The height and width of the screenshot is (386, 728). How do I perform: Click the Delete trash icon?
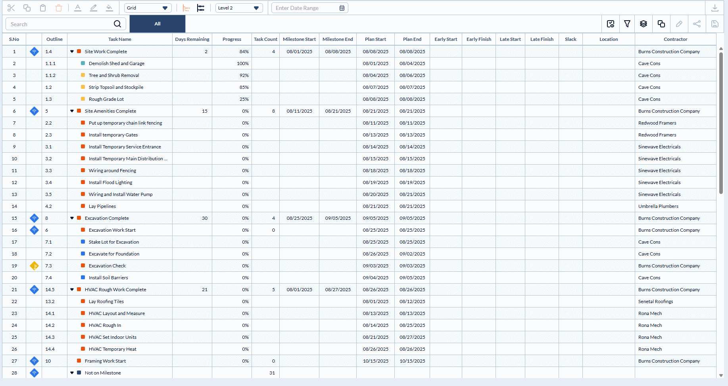point(59,8)
